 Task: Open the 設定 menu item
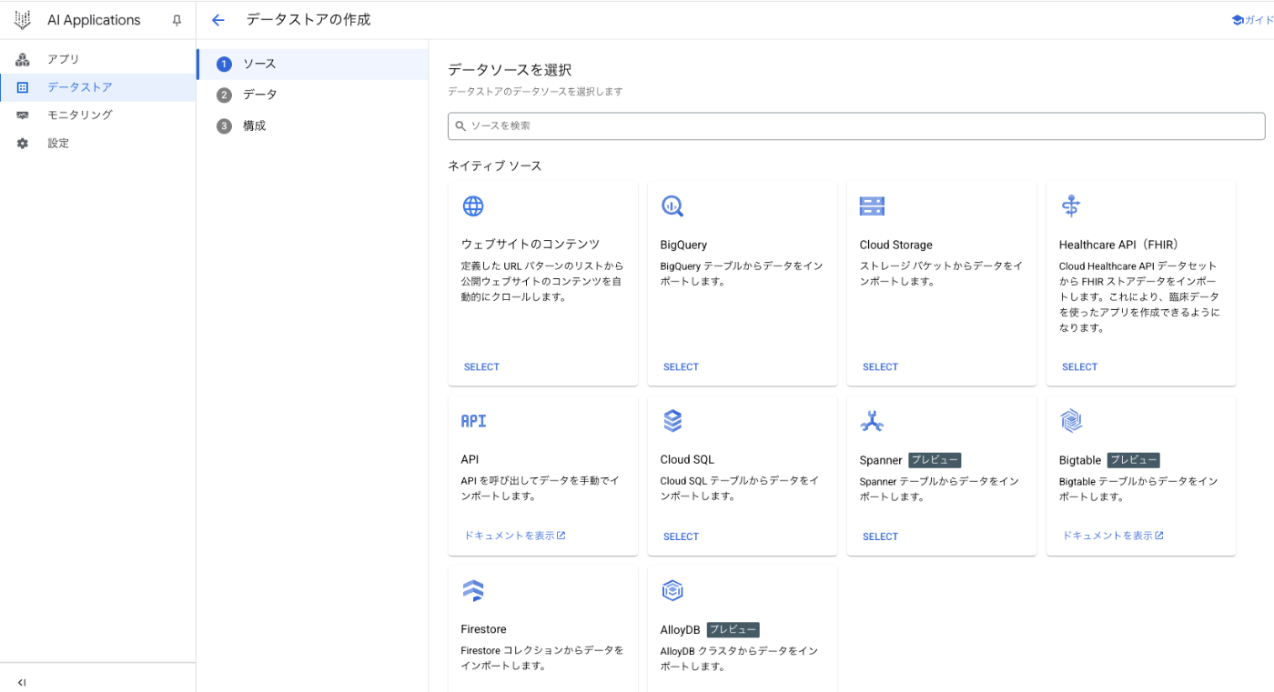click(x=98, y=144)
